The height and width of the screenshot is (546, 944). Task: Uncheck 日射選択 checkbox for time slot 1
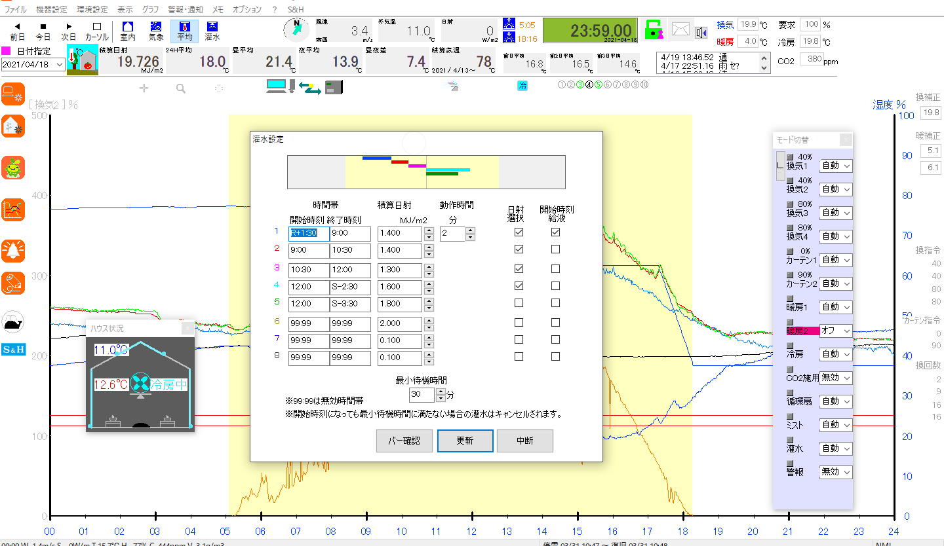tap(519, 232)
